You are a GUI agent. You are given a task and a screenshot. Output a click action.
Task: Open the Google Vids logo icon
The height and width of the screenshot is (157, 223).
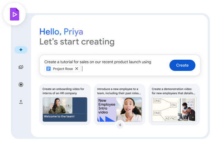pyautogui.click(x=14, y=14)
